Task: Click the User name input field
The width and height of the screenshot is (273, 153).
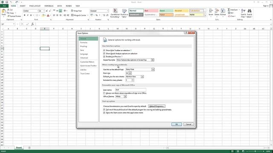Action: tap(131, 90)
